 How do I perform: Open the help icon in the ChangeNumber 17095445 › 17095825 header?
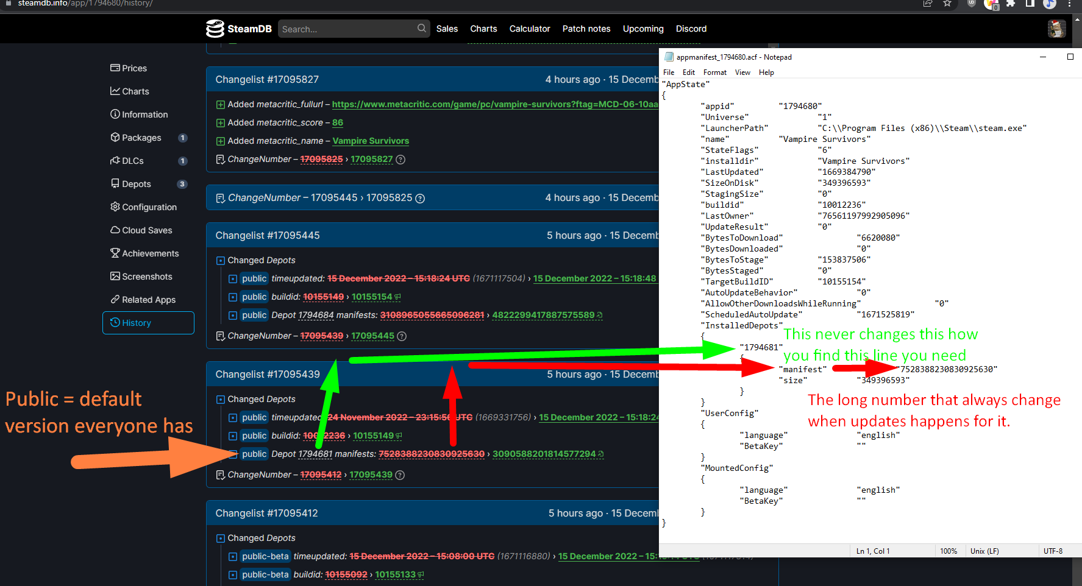[x=420, y=199]
